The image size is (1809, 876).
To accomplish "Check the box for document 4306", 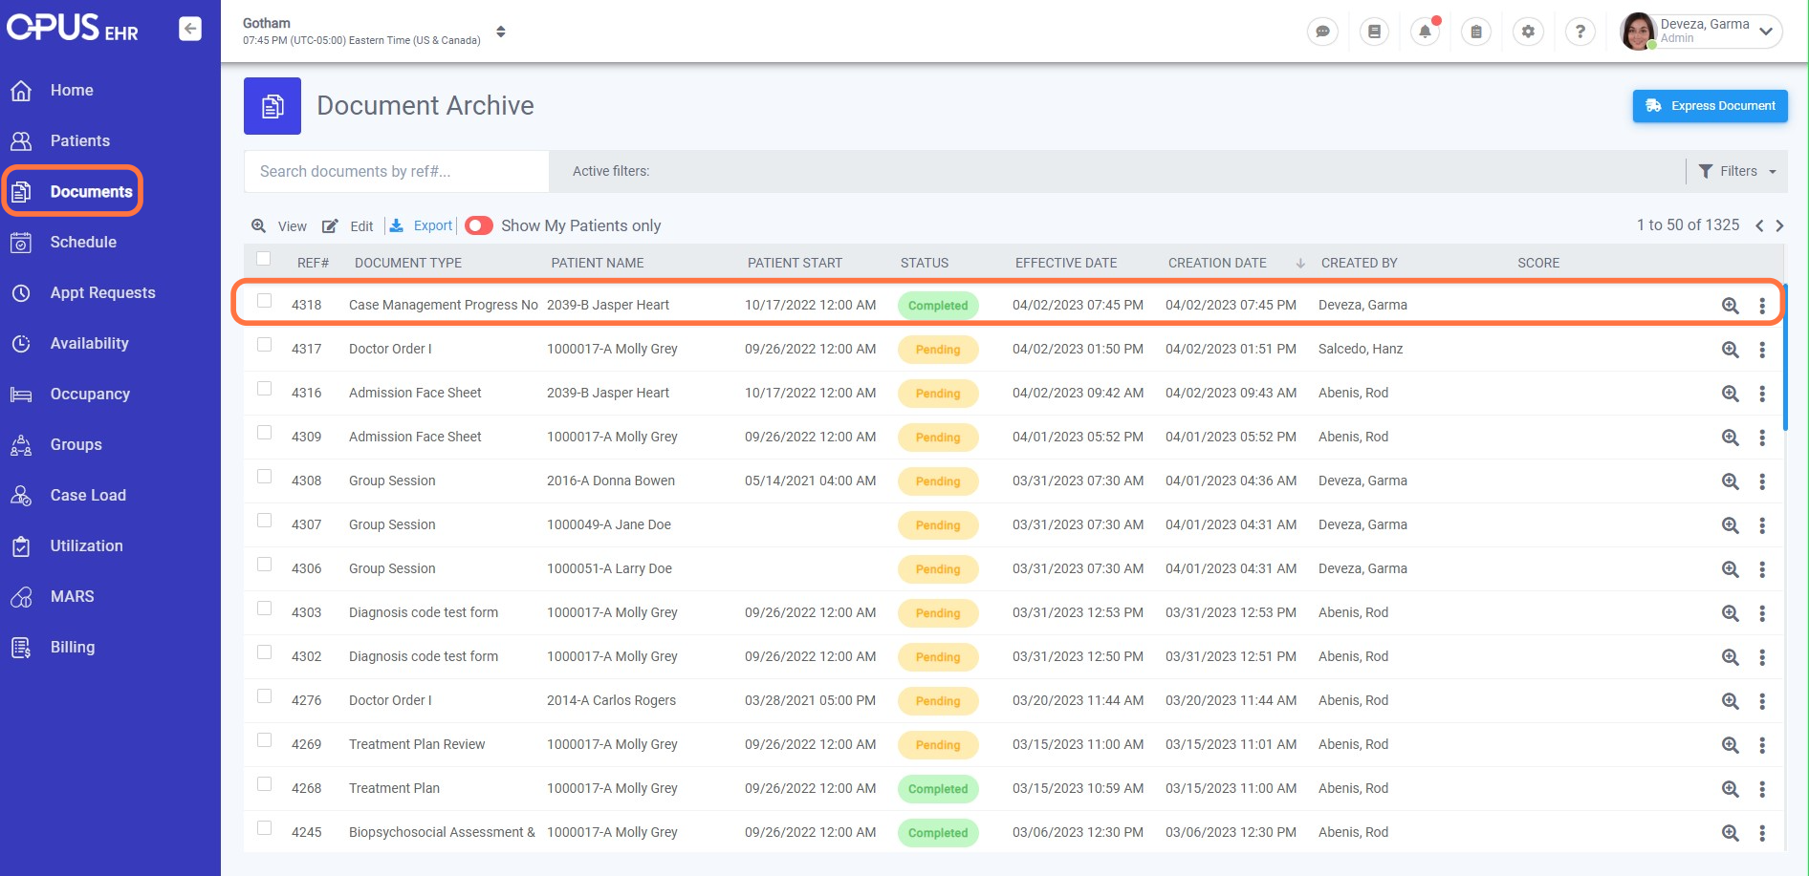I will (265, 565).
